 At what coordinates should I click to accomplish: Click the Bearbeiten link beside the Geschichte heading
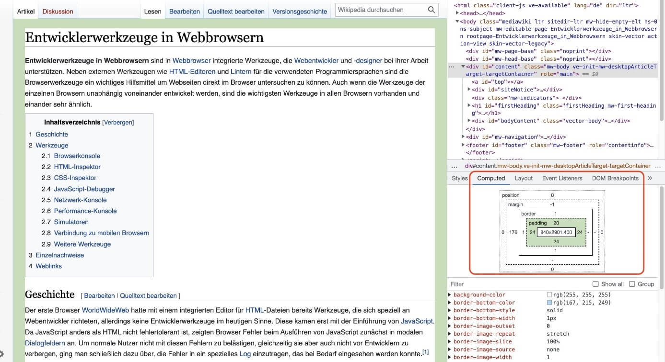[99, 296]
